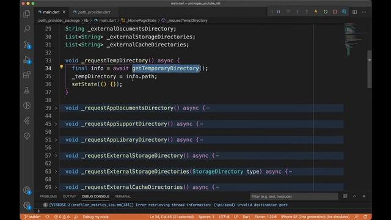The height and width of the screenshot is (220, 391).
Task: Open the Explorer view in activity bar
Action: click(27, 14)
